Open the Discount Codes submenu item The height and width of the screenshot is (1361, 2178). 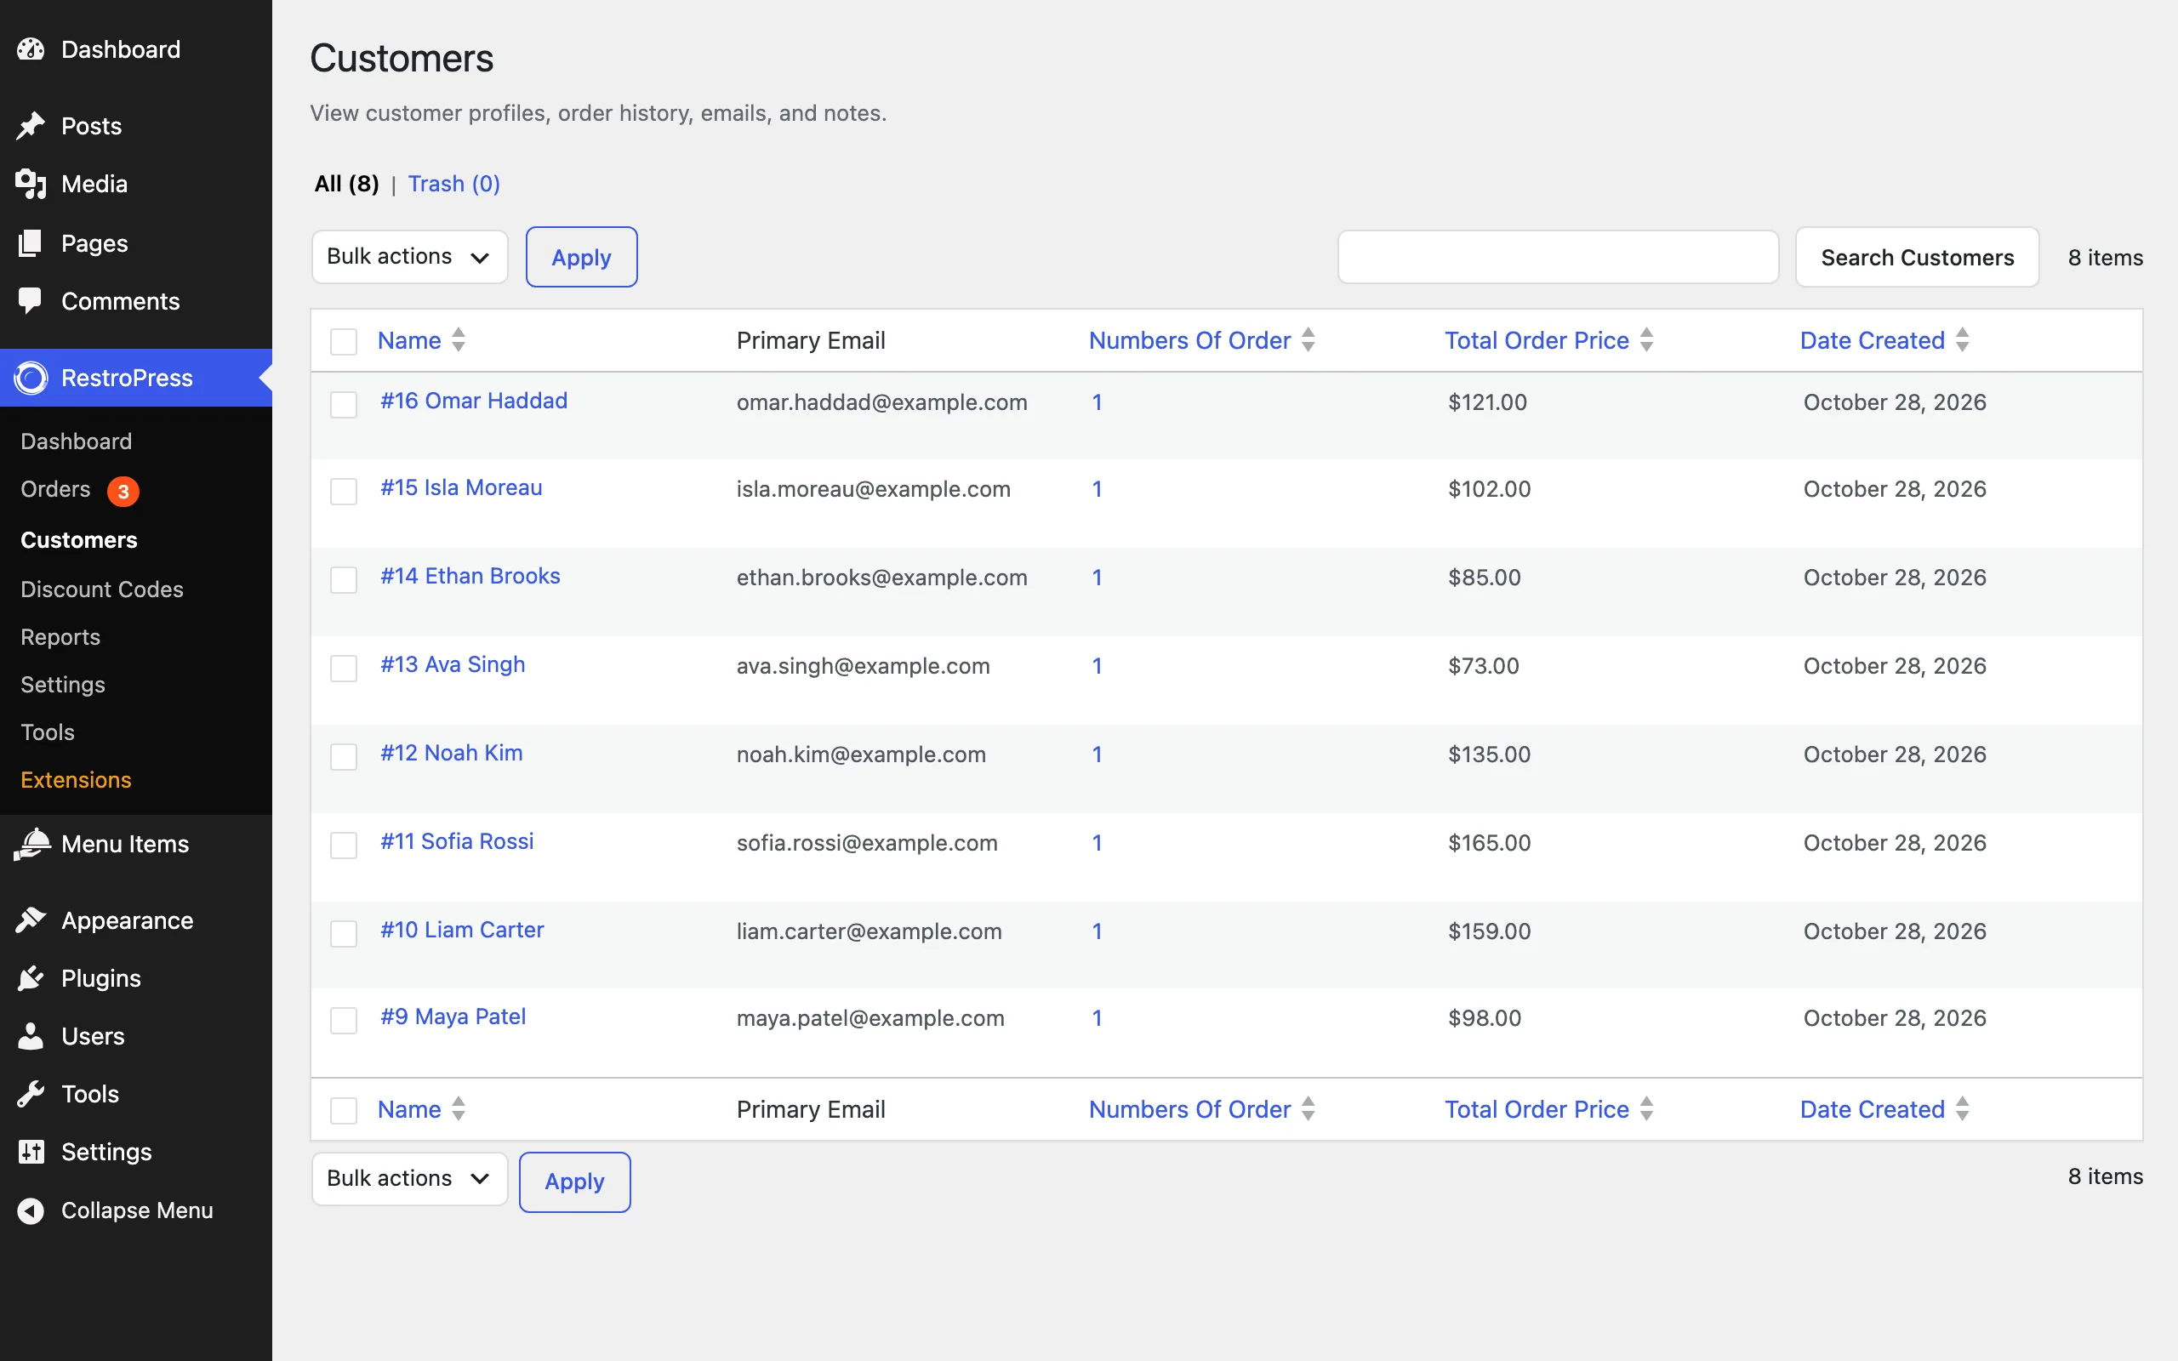(102, 589)
